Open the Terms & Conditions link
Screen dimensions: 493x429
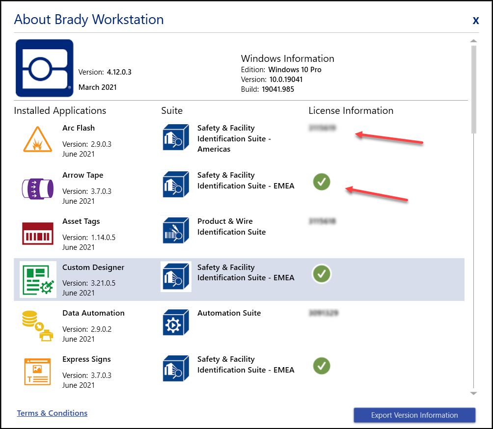click(52, 413)
